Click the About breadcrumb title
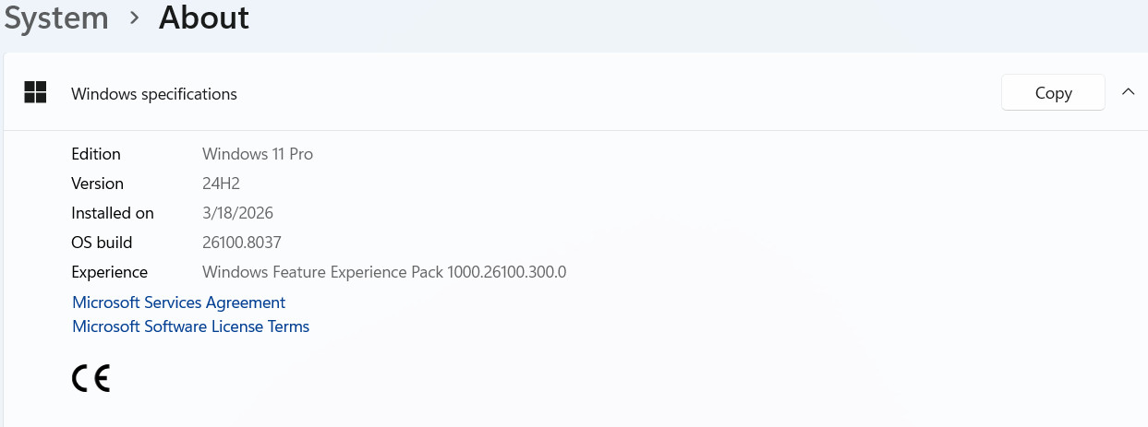 click(204, 18)
